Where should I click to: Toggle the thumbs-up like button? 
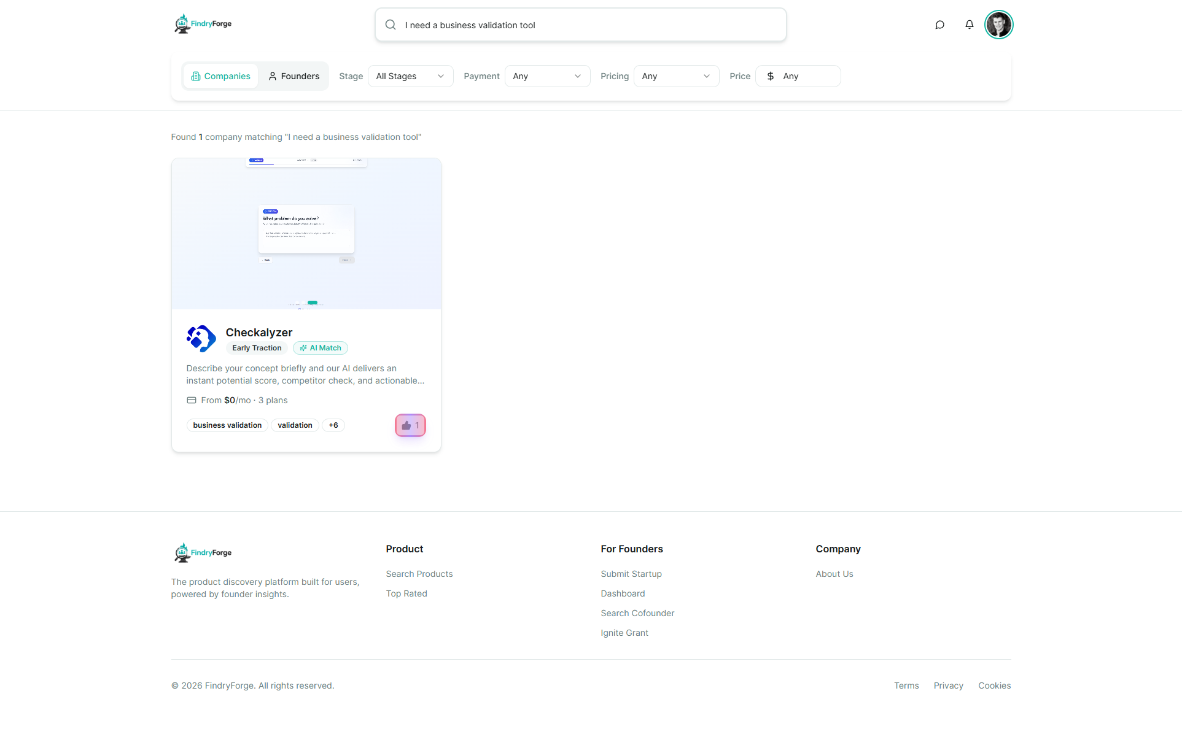coord(410,425)
